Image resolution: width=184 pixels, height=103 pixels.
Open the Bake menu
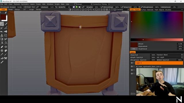coord(63,4)
